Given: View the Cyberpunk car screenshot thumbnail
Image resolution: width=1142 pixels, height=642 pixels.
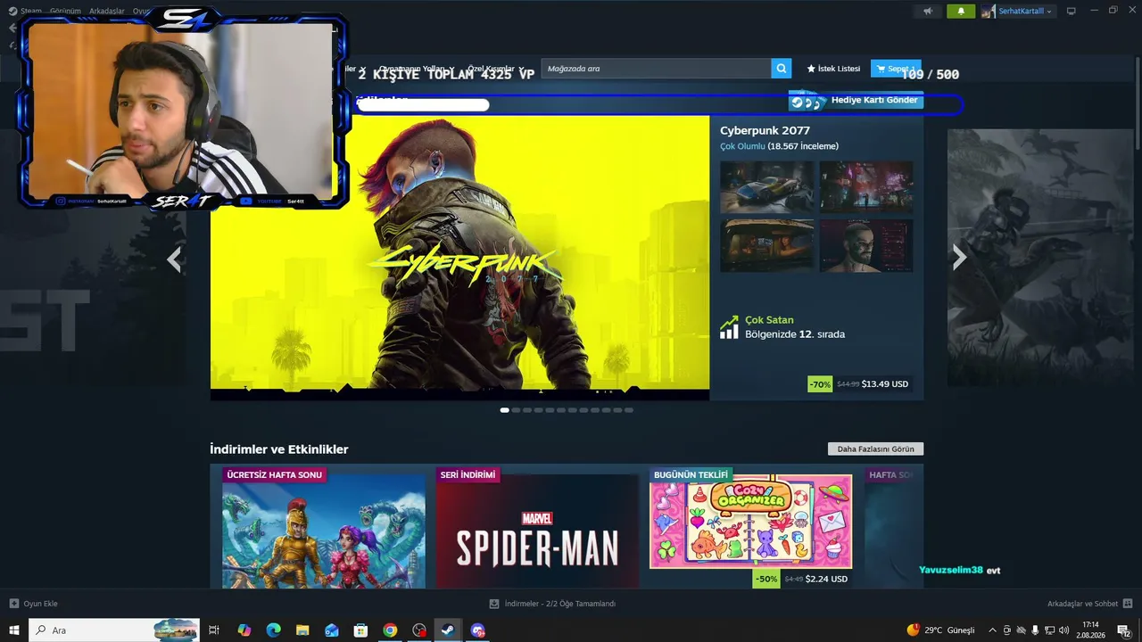Looking at the screenshot, I should click(x=766, y=186).
